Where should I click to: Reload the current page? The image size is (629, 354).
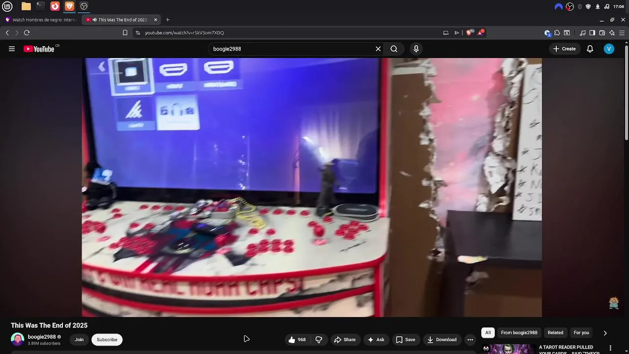(27, 33)
